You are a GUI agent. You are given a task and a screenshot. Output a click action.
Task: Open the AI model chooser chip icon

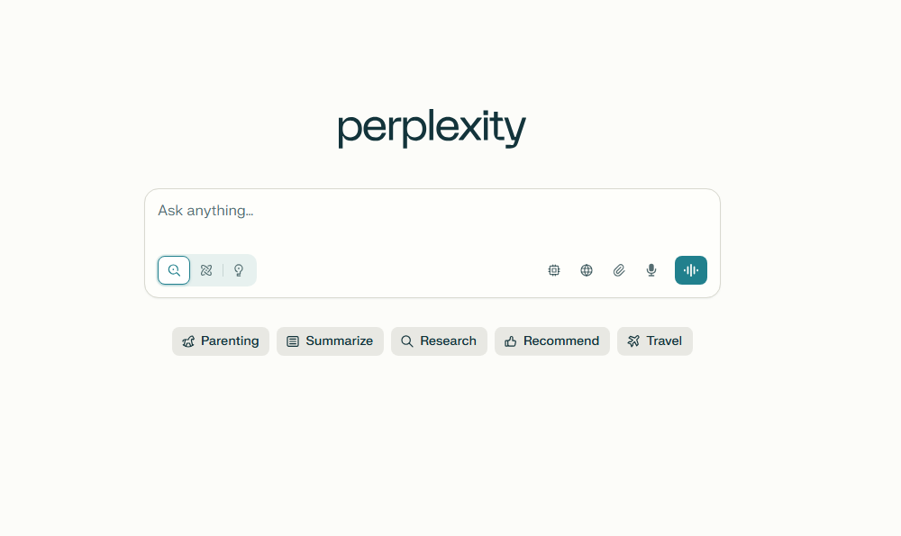554,270
